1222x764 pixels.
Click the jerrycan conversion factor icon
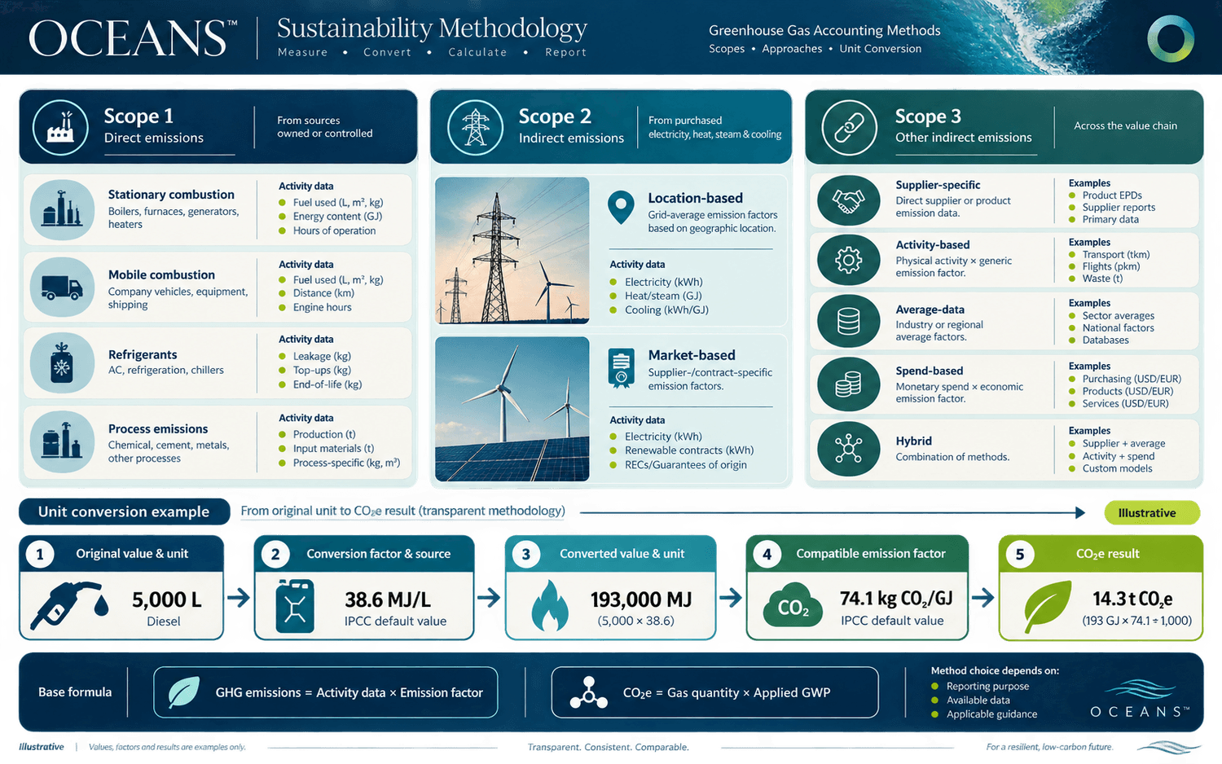(x=295, y=606)
